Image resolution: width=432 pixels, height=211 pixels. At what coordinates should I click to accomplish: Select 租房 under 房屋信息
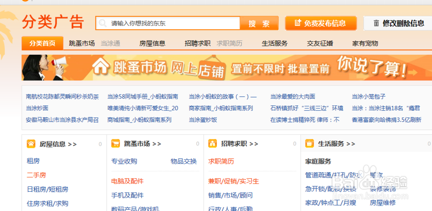coord(33,161)
